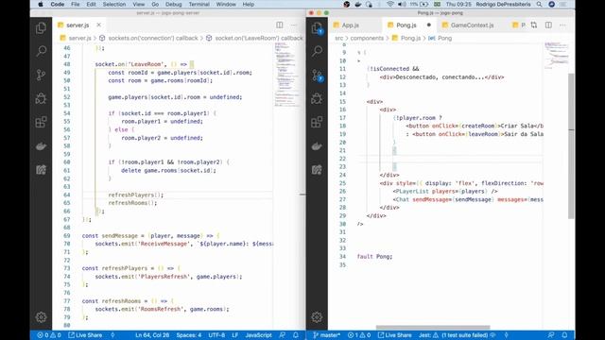Open notifications bell in Pong.js status bar

click(564, 335)
